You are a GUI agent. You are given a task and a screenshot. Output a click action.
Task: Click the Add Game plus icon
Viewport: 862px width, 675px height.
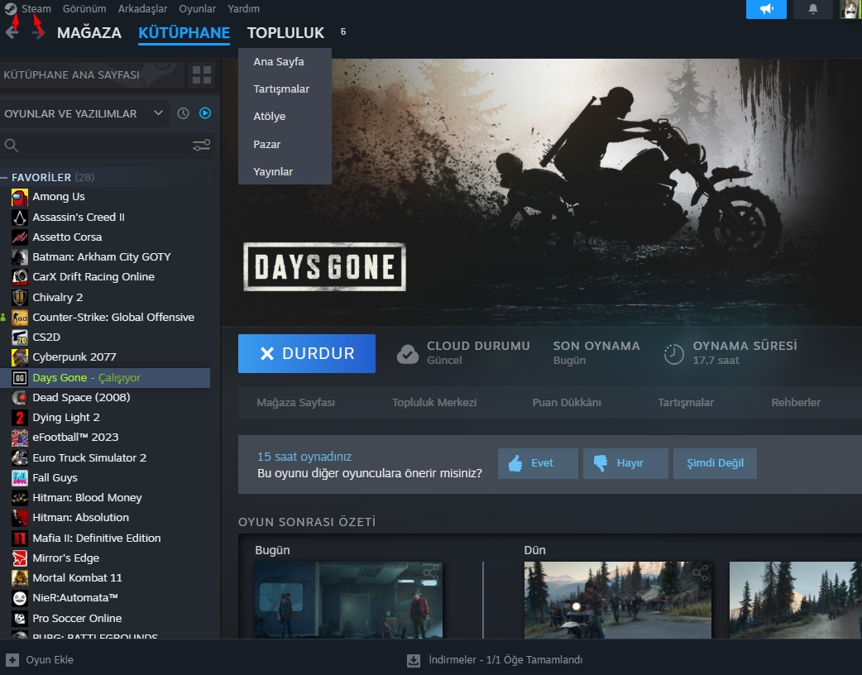pos(12,660)
